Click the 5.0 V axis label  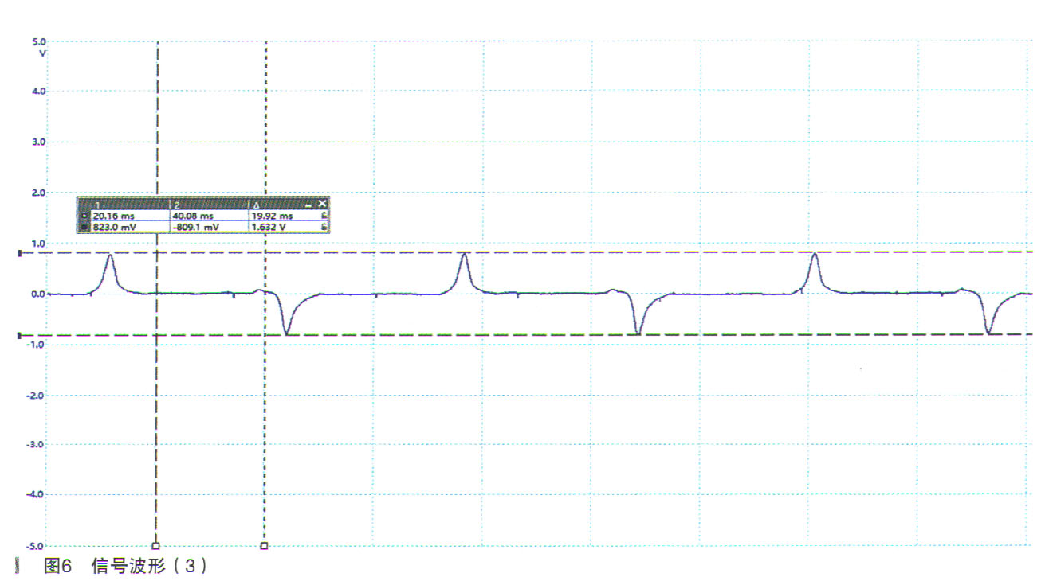40,41
